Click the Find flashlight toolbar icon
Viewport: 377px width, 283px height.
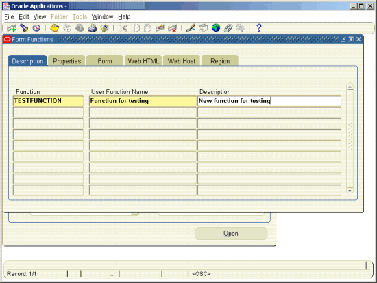24,28
